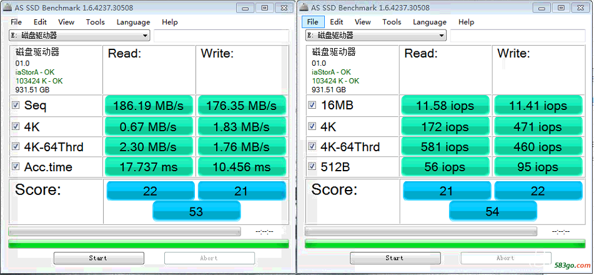594x275 pixels.
Task: Click left window gray progress bar
Action: [x=124, y=231]
